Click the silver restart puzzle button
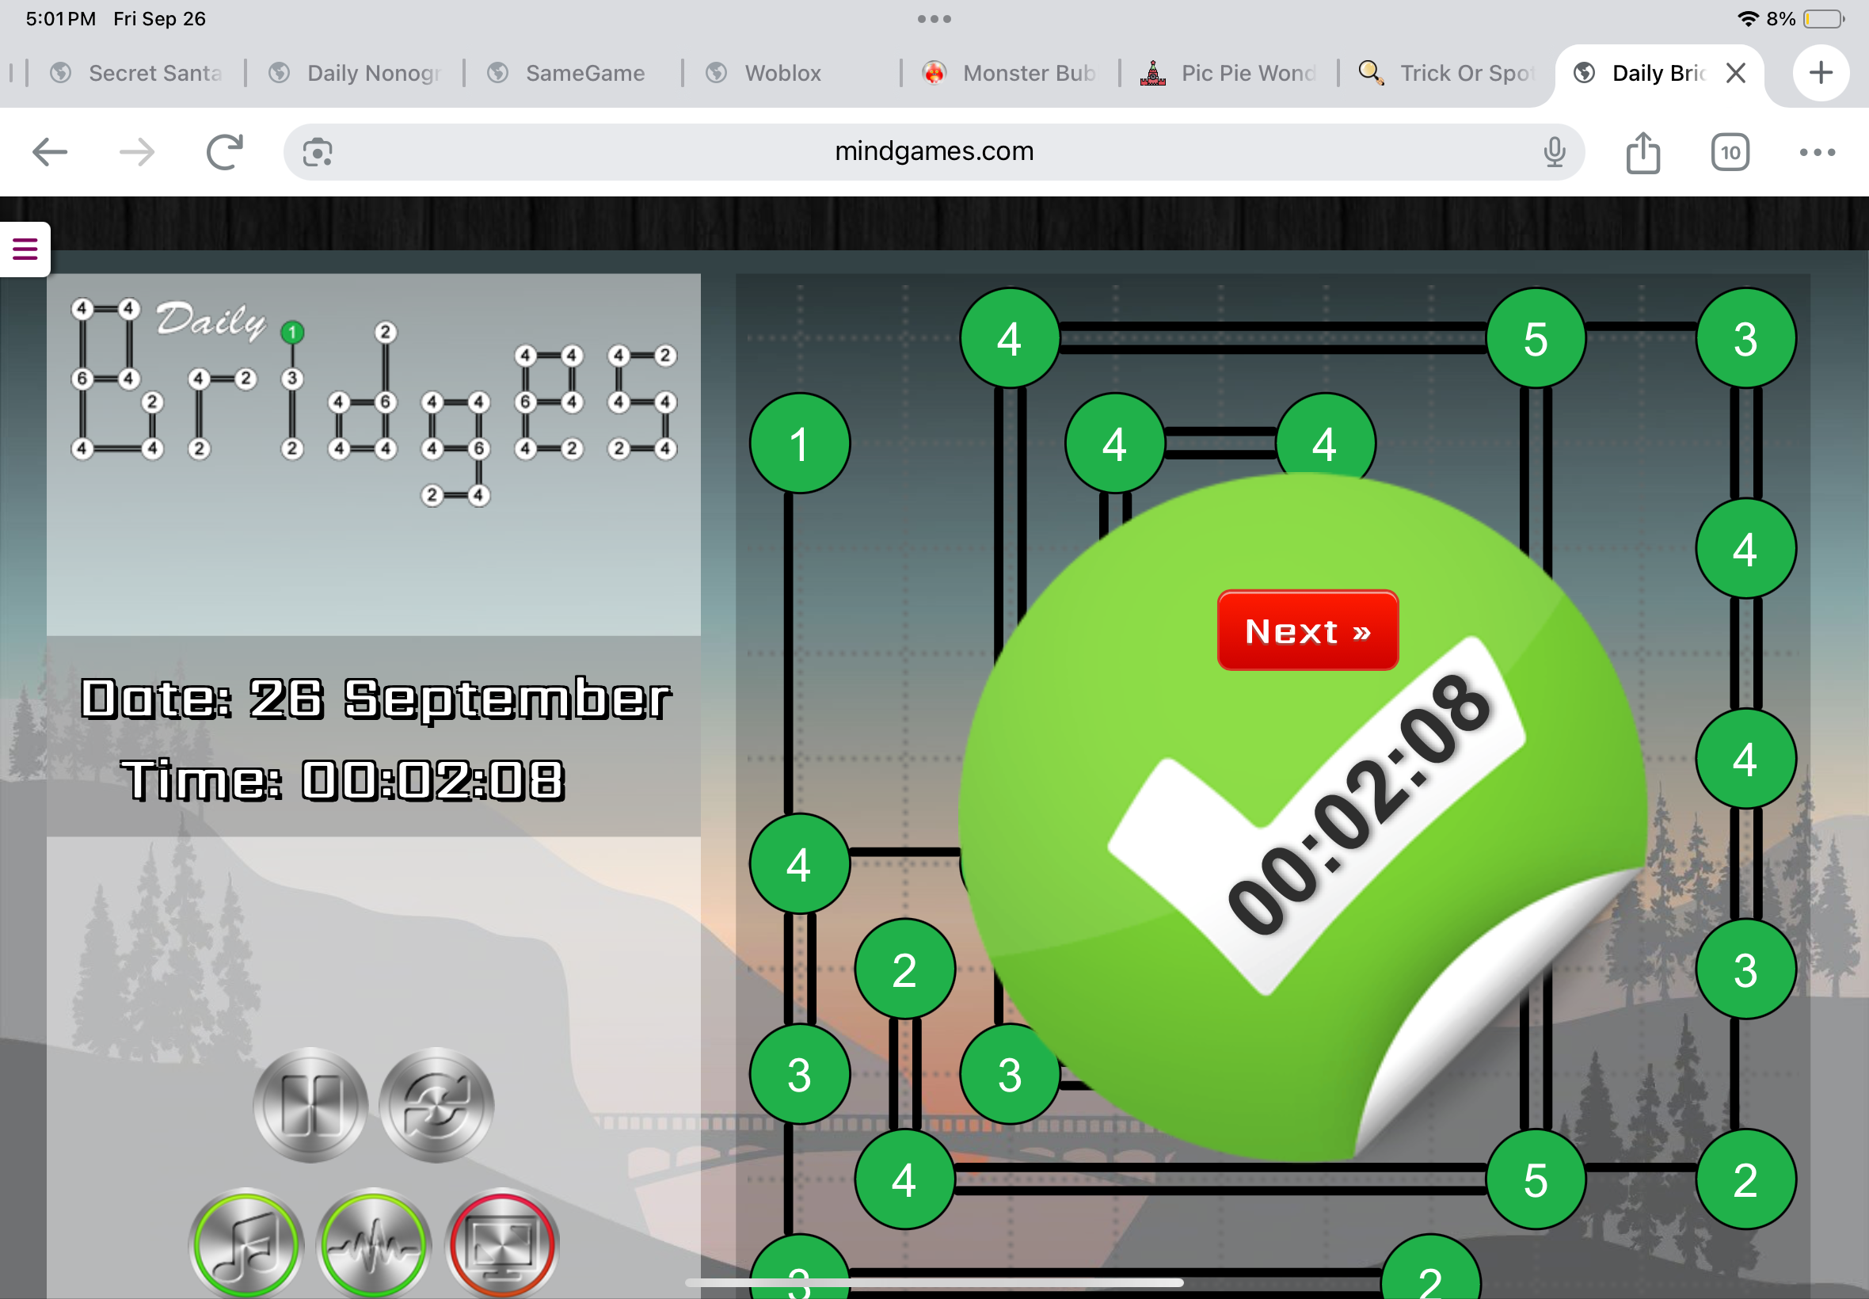The image size is (1869, 1299). pyautogui.click(x=436, y=1103)
